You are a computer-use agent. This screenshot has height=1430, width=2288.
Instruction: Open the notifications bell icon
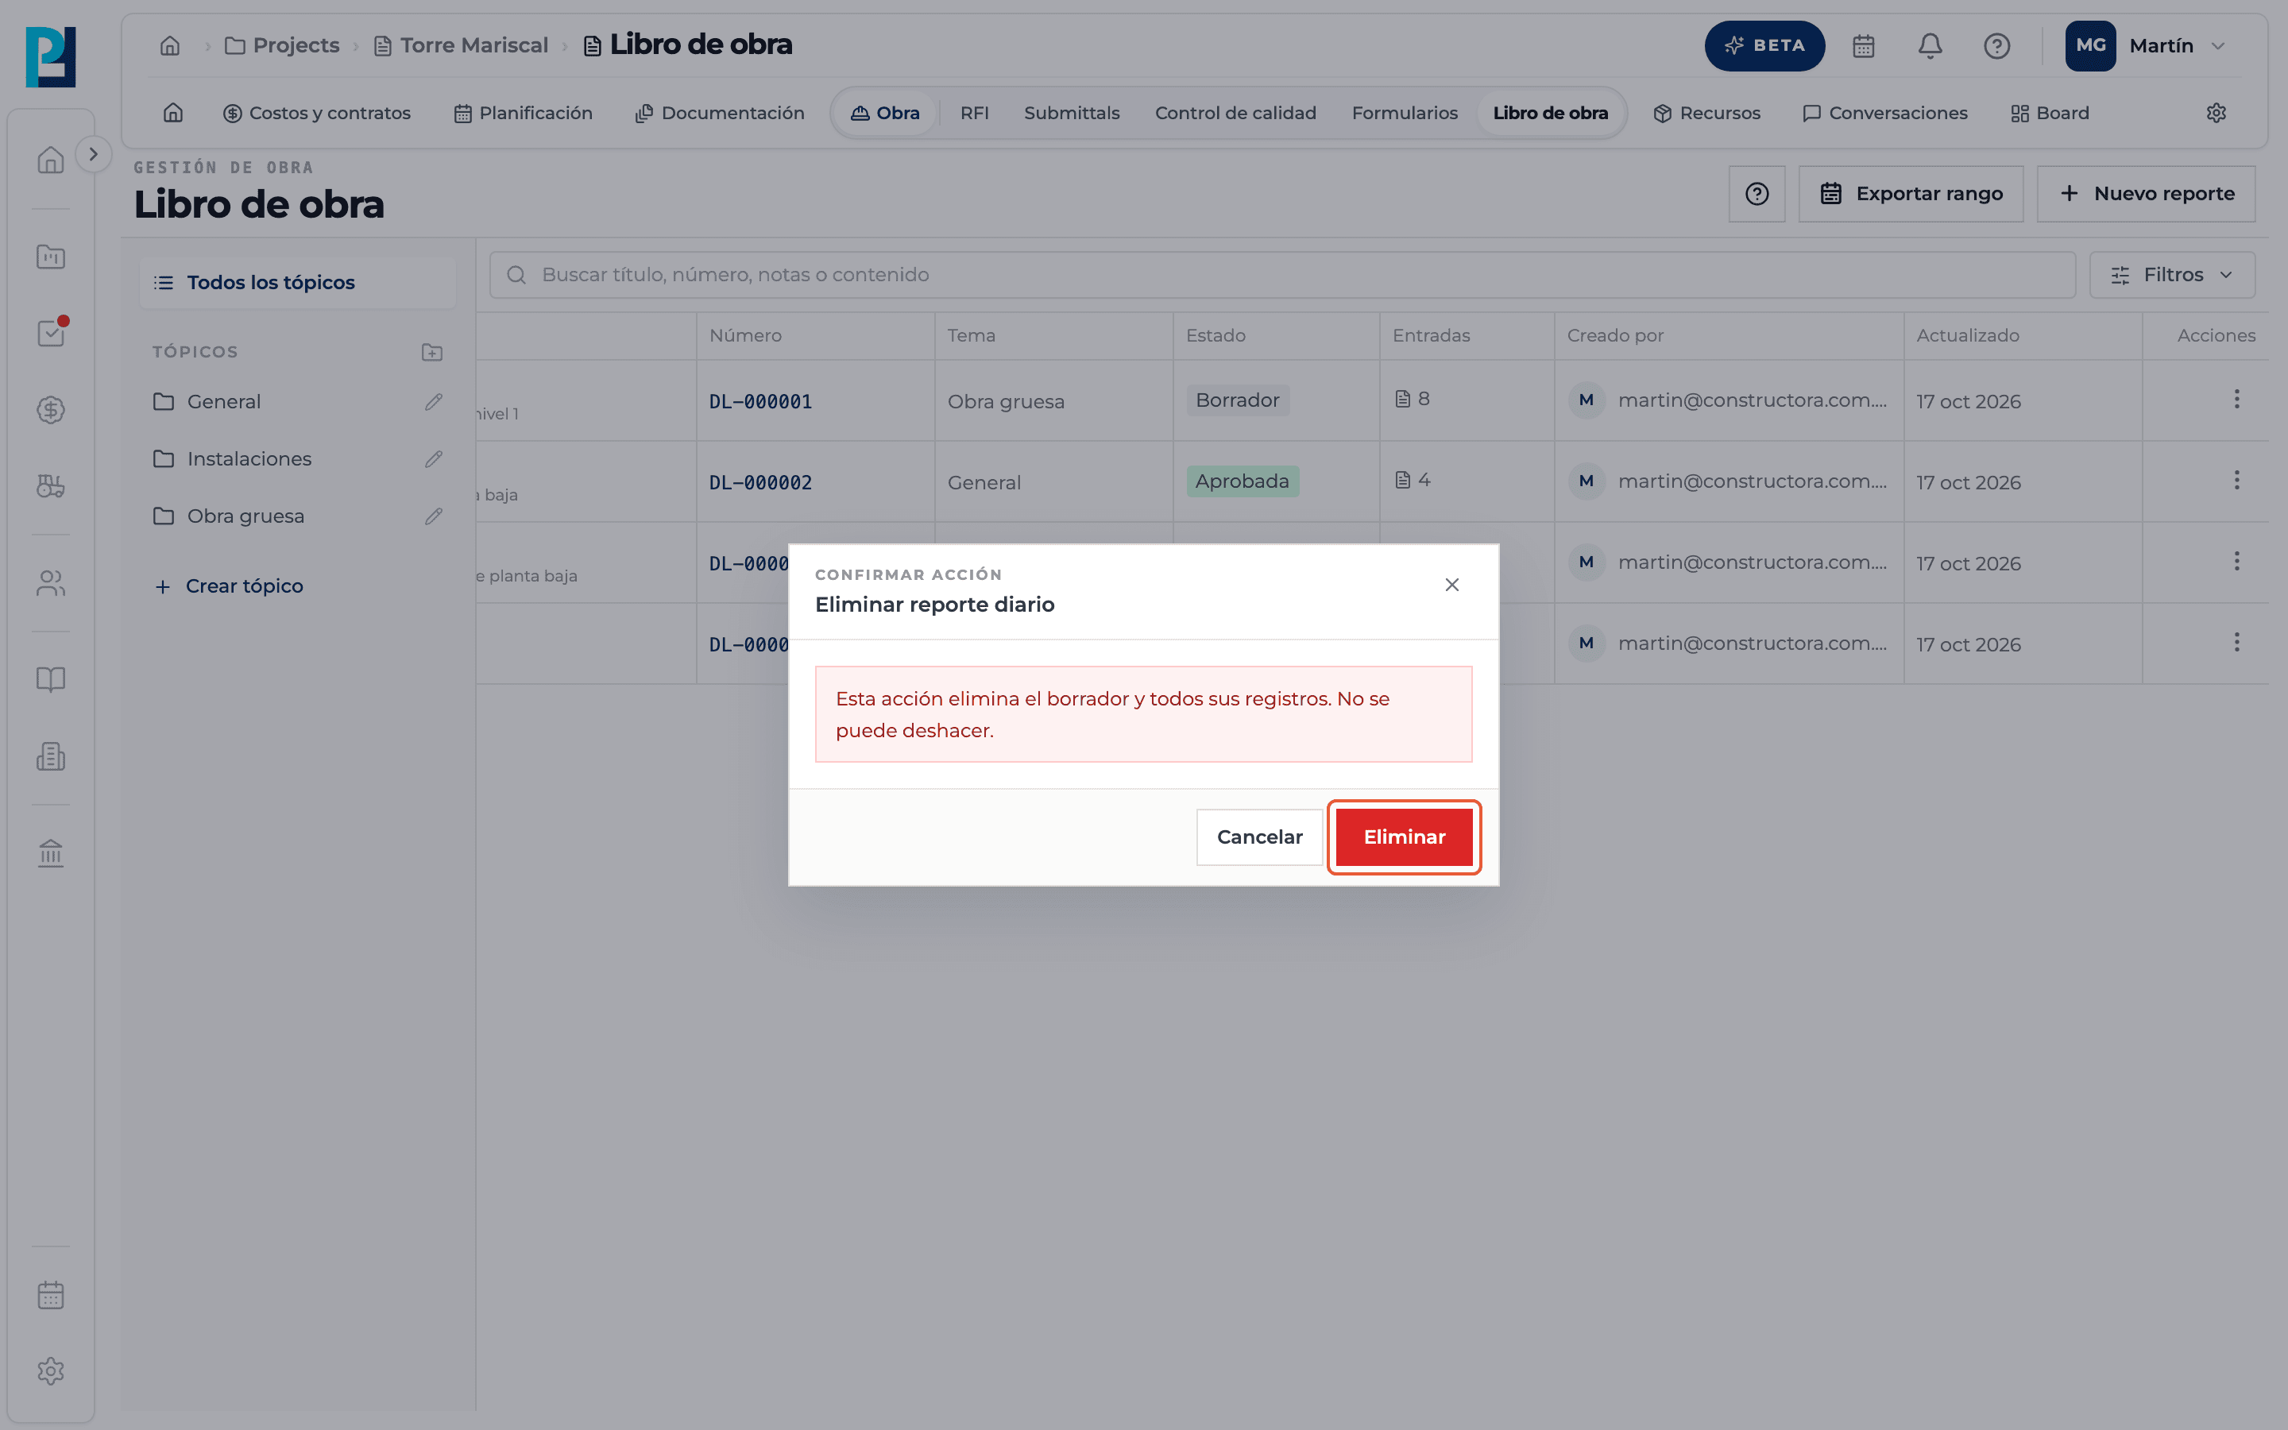[x=1930, y=45]
